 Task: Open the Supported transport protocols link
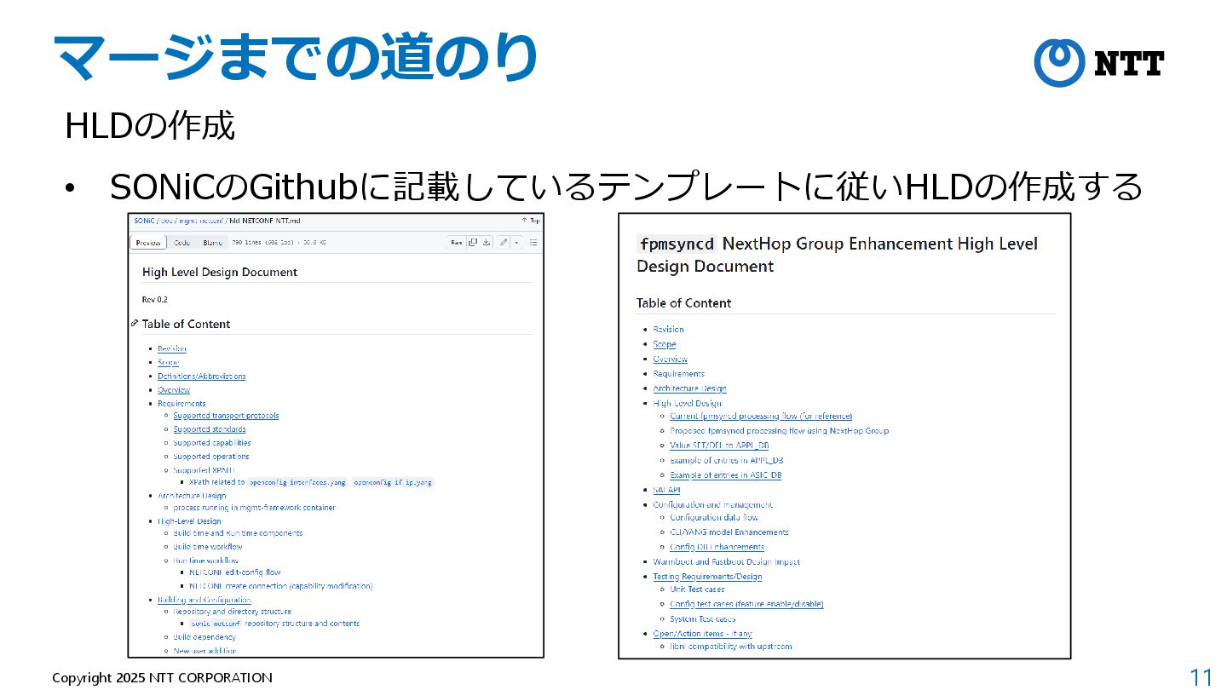coord(226,416)
